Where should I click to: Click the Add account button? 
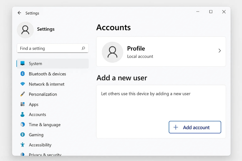(195, 127)
